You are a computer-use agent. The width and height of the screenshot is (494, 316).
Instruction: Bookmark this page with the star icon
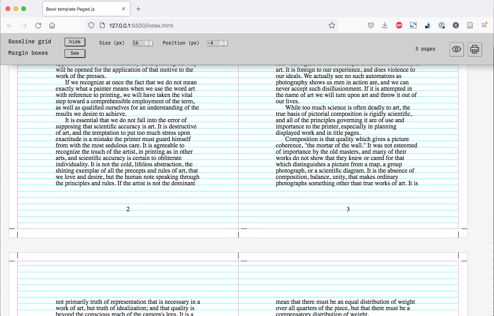[x=332, y=26]
